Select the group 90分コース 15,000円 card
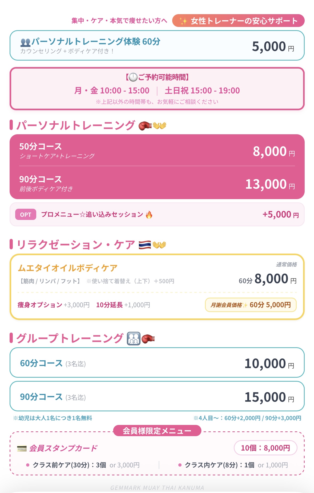Viewport: 314px width, 493px height. tap(157, 396)
